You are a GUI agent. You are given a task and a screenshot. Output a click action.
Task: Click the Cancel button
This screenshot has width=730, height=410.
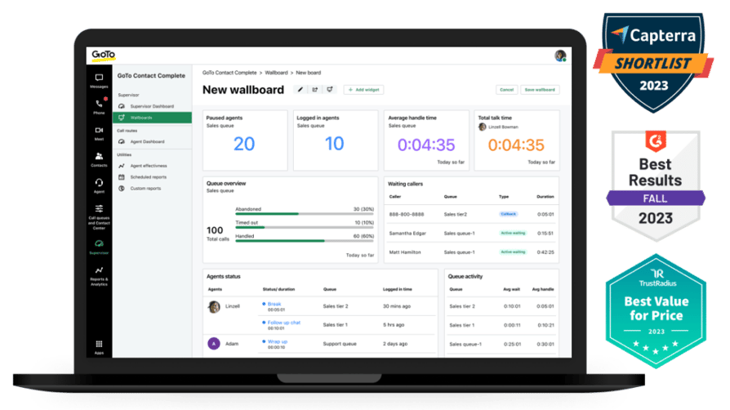[506, 90]
